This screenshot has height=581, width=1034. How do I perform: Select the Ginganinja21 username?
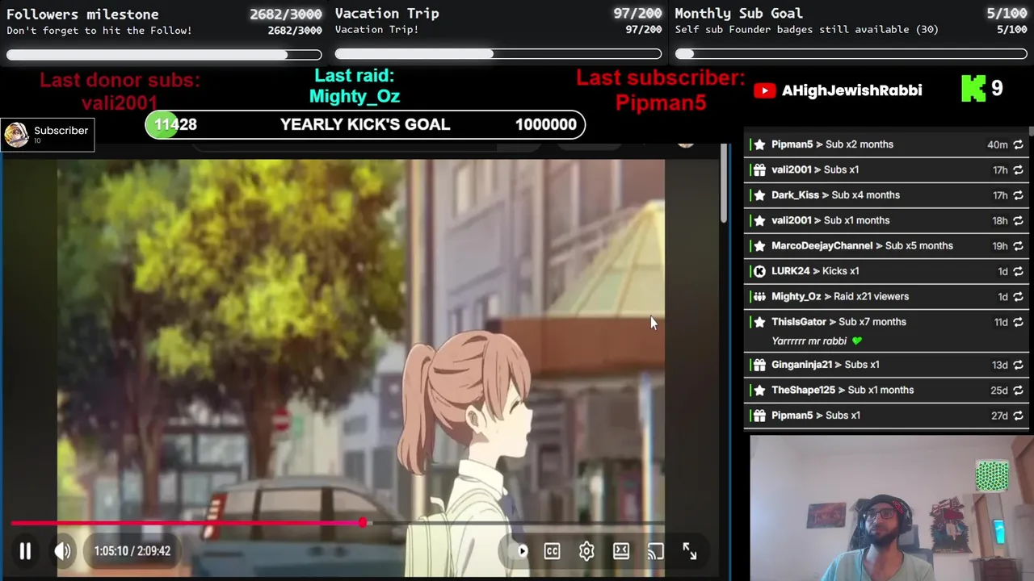click(801, 365)
